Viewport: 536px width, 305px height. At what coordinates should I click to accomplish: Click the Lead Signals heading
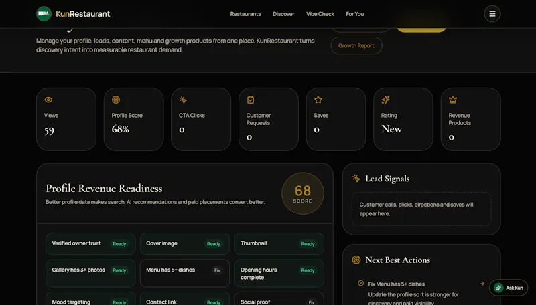387,179
